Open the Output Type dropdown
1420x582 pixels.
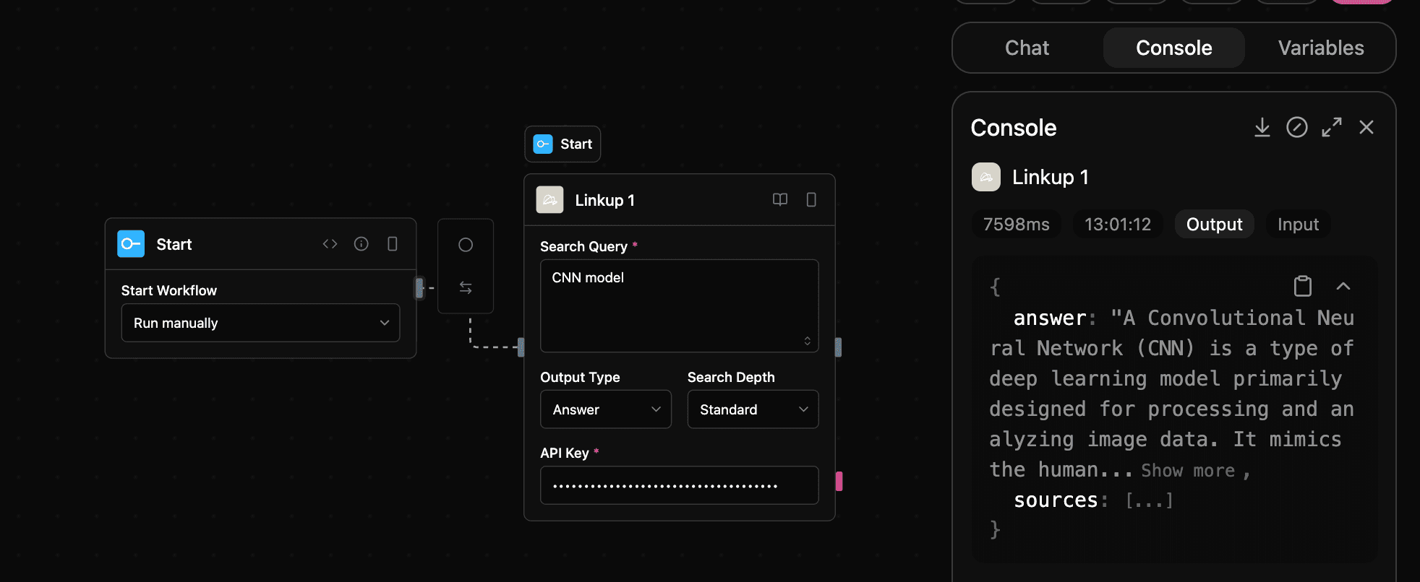click(x=605, y=409)
